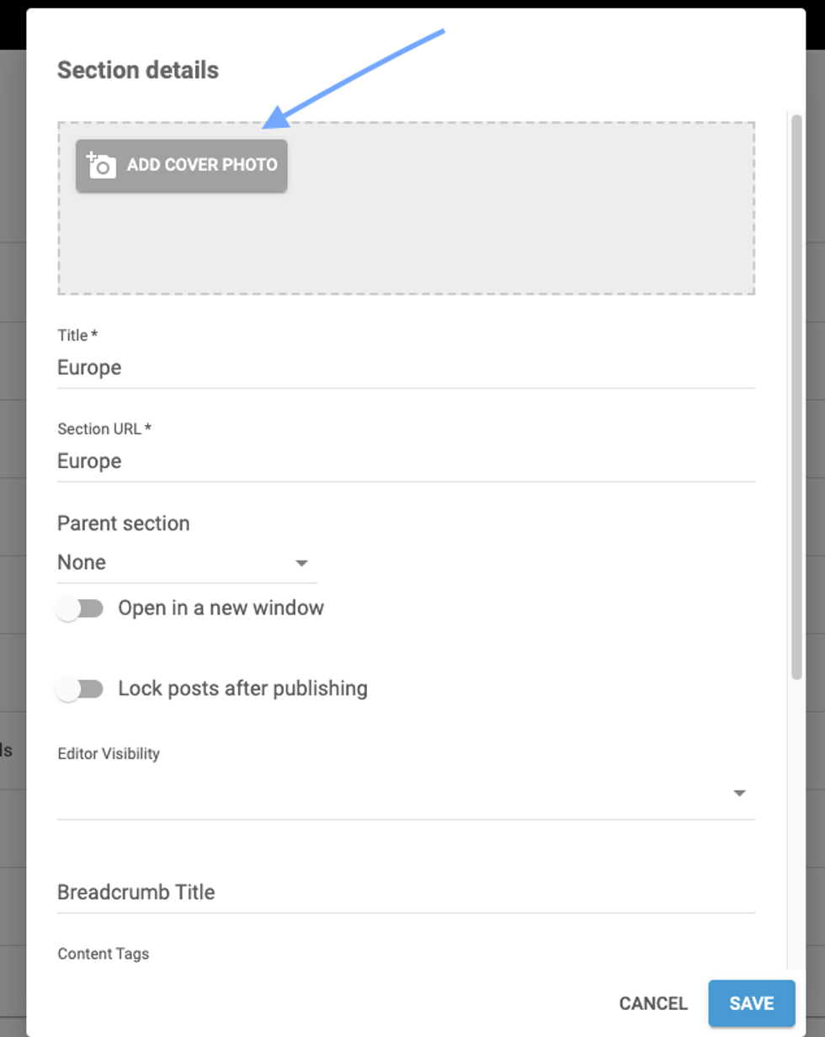Click the Section details heading
Screen dimensions: 825x1037
[x=136, y=71]
